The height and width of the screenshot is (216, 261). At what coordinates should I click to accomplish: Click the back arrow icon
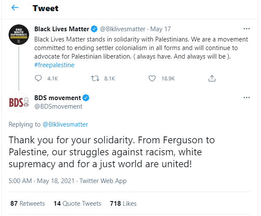pyautogui.click(x=15, y=8)
